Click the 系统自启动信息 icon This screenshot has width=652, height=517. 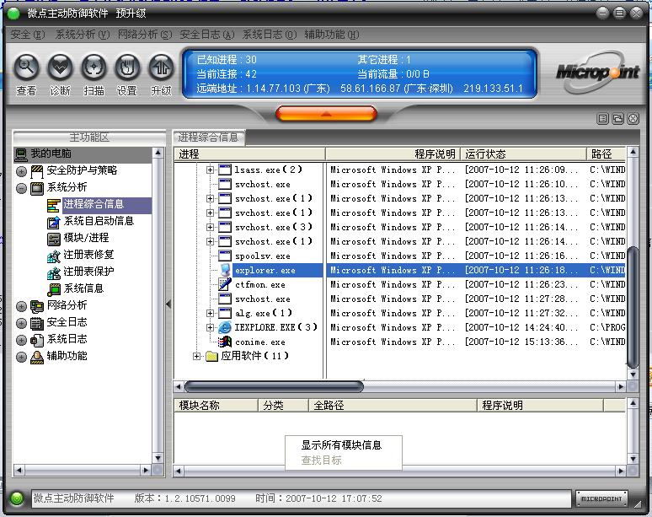pyautogui.click(x=54, y=222)
